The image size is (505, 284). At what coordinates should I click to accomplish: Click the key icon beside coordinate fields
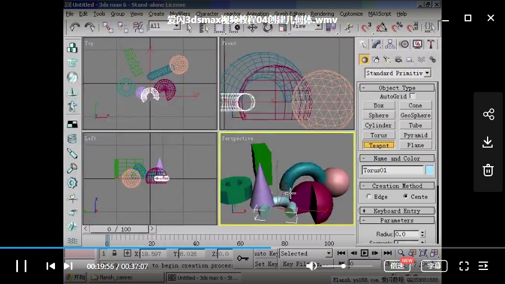pos(242,258)
